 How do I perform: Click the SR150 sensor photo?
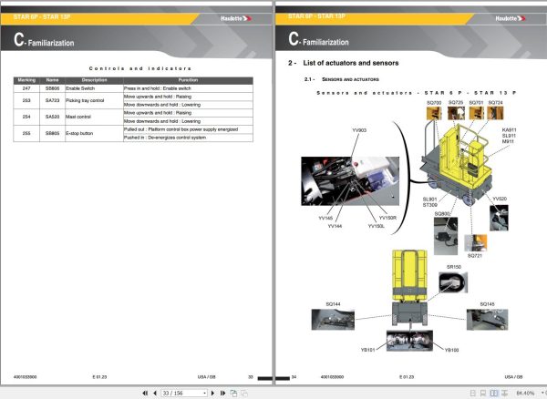click(453, 282)
